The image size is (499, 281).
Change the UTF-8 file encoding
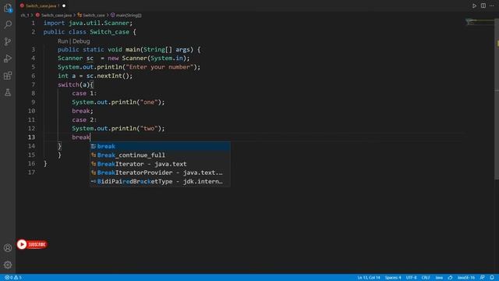coord(411,278)
